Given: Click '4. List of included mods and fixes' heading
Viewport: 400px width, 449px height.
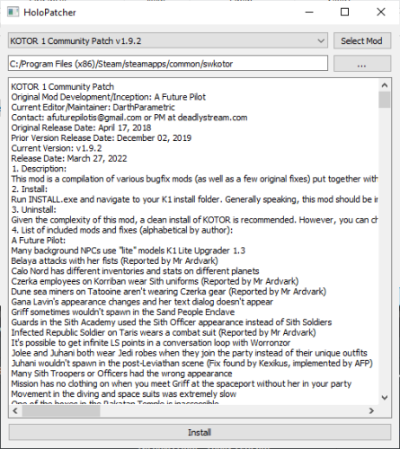Looking at the screenshot, I should click(x=122, y=230).
